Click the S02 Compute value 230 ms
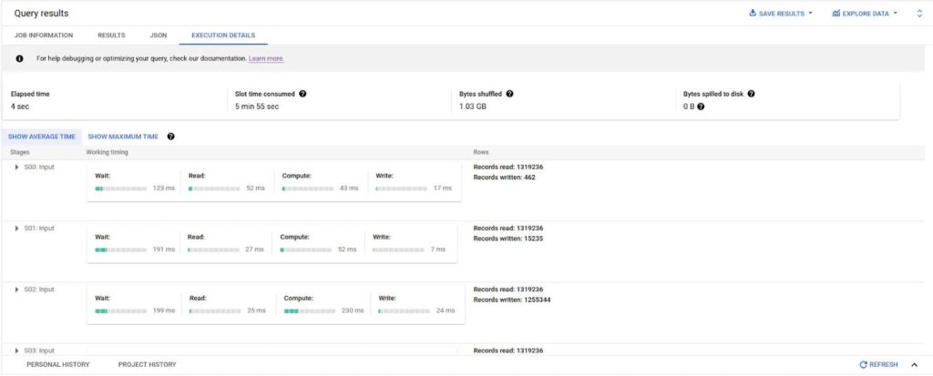This screenshot has width=933, height=376. [353, 311]
